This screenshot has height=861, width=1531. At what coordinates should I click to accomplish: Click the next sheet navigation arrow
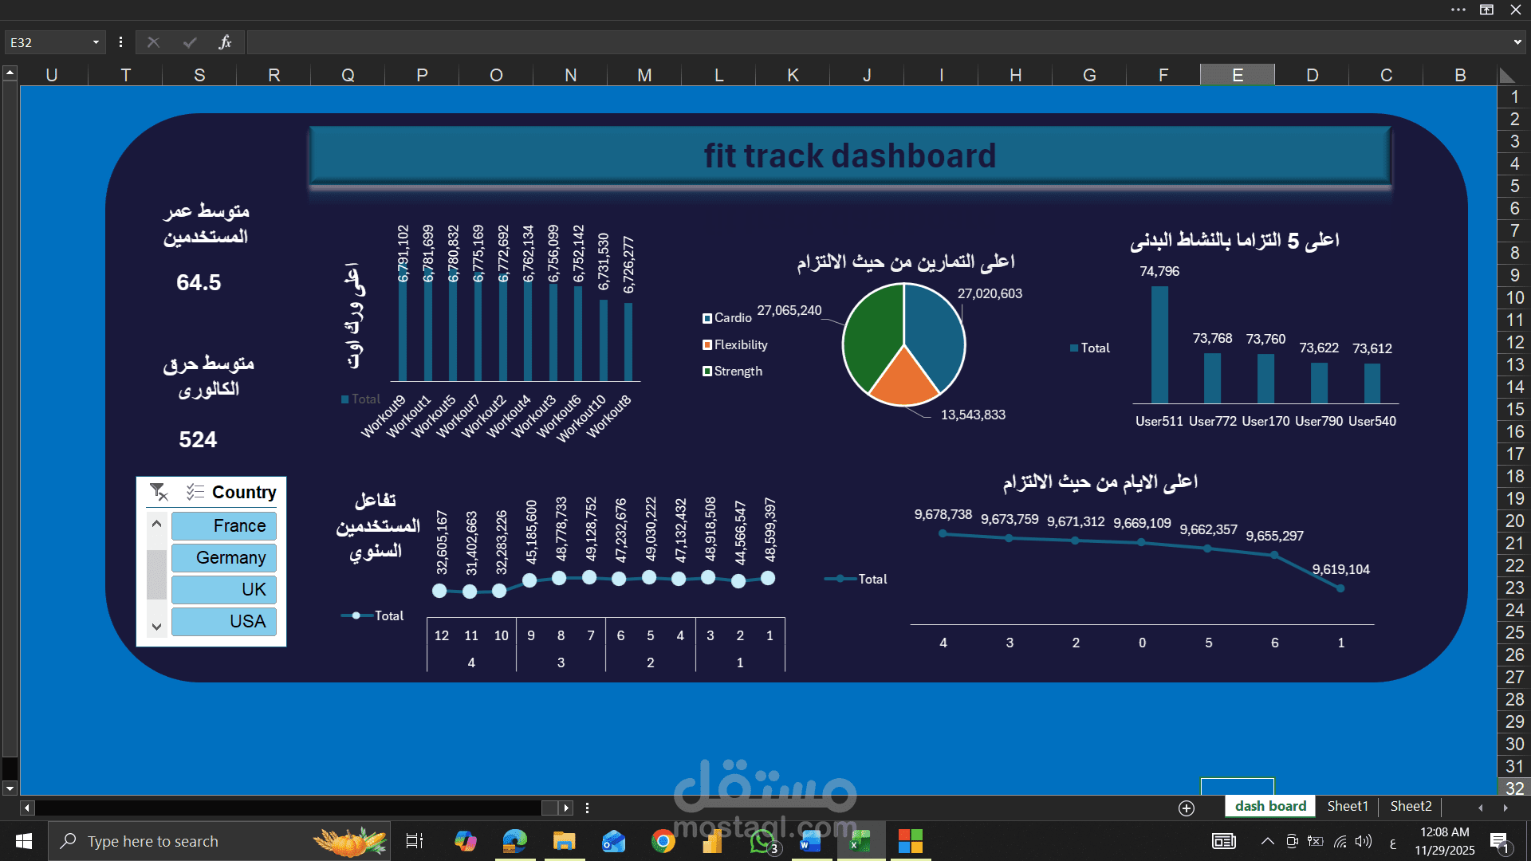pos(565,808)
